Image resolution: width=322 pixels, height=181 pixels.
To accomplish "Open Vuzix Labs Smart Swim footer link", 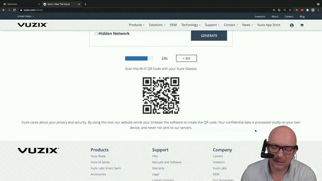I will [x=106, y=168].
